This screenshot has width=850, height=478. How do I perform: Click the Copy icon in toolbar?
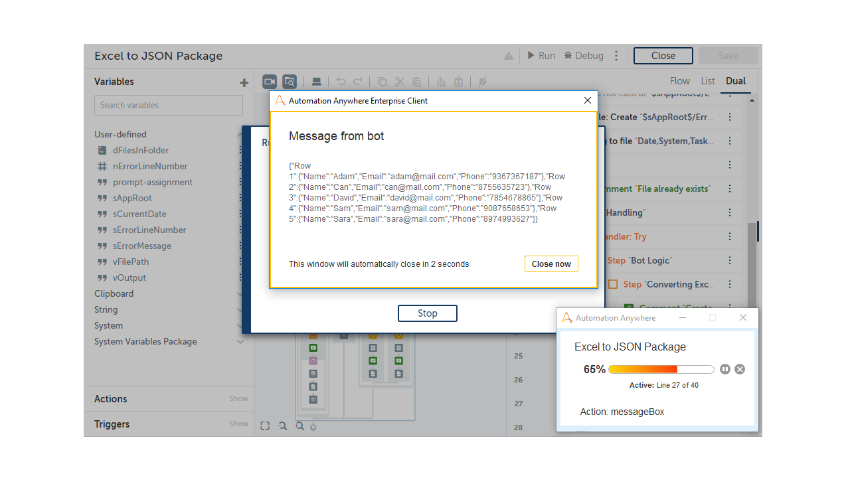pyautogui.click(x=382, y=82)
